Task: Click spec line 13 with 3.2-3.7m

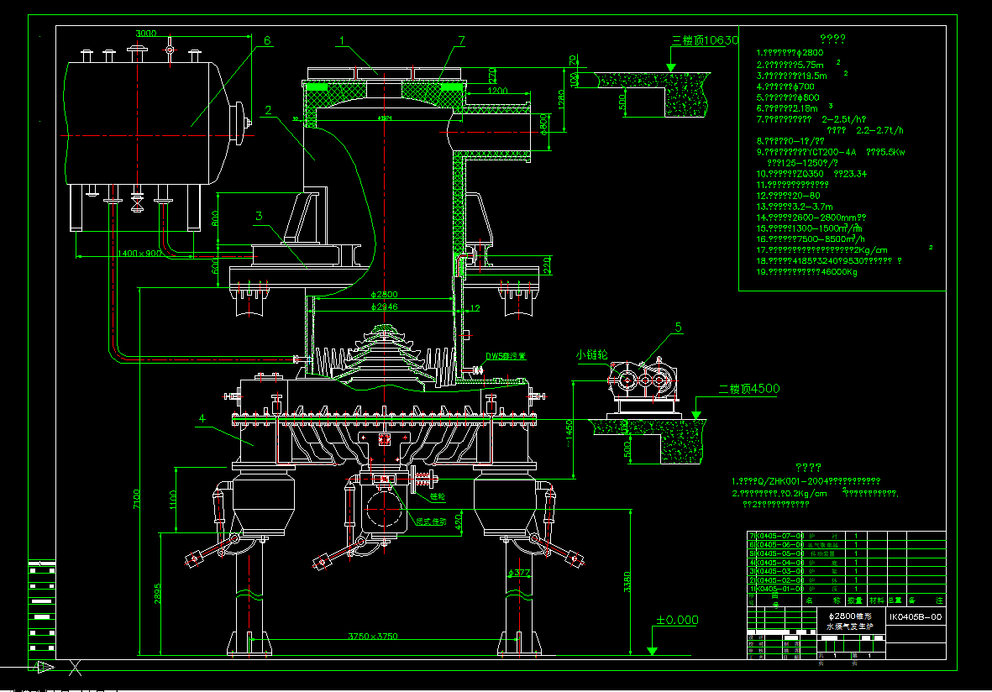Action: coord(795,207)
